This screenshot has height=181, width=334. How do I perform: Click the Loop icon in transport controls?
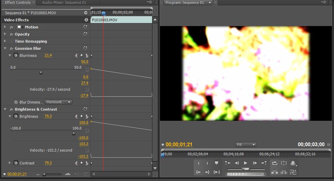275,163
